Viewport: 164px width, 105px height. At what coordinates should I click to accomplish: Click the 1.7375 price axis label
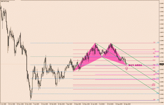pos(162,57)
